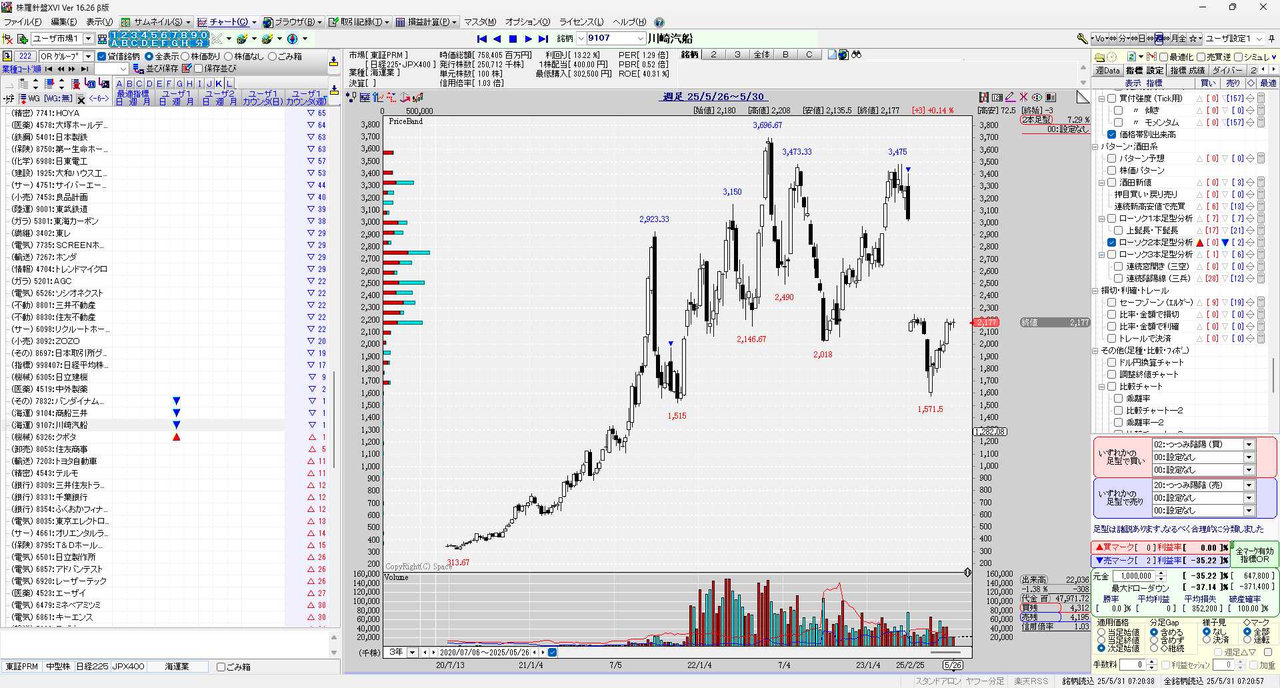This screenshot has height=688, width=1280.
Task: Click the 業種コード順 sort link
Action: point(21,69)
